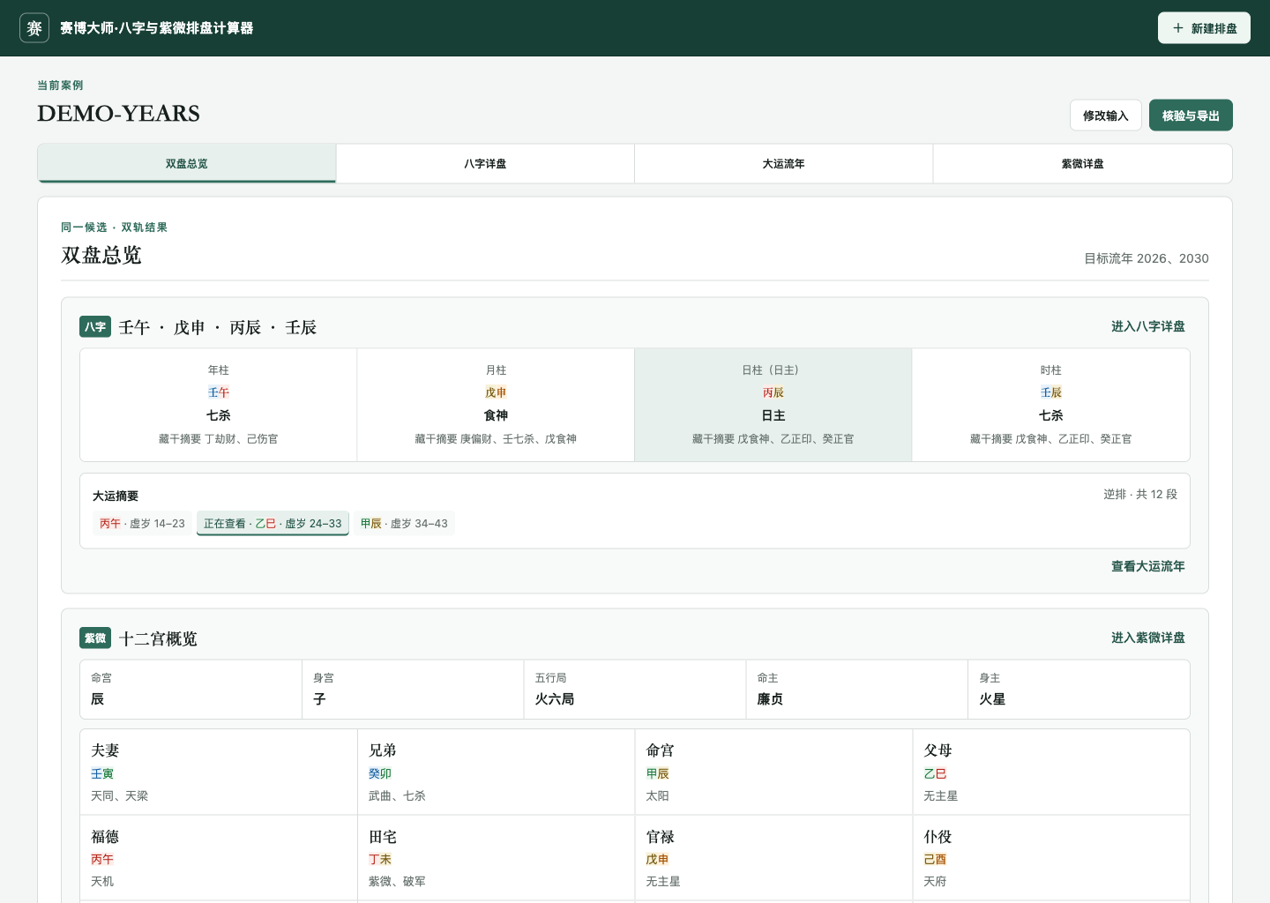Click the 逆排 · 共 12 段 text
Viewport: 1270px width, 903px height.
pos(1140,495)
